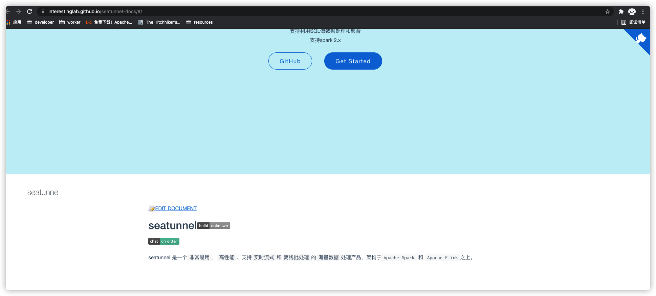This screenshot has height=296, width=656.
Task: Click the Apache Spark code text
Action: (x=399, y=257)
